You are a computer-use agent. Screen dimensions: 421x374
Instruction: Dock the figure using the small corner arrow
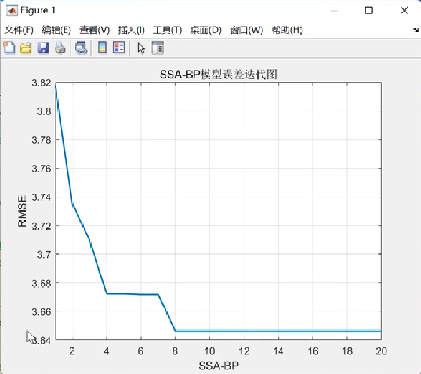tap(416, 30)
